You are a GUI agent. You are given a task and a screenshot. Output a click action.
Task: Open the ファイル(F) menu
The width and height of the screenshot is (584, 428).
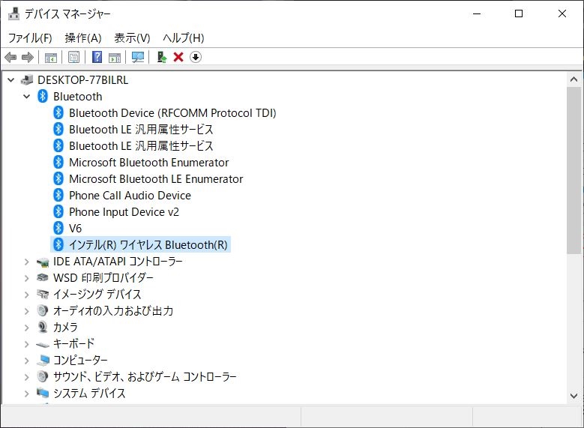30,37
